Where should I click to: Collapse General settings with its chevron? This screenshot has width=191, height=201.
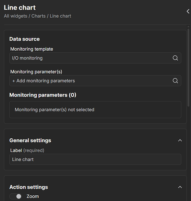180,140
